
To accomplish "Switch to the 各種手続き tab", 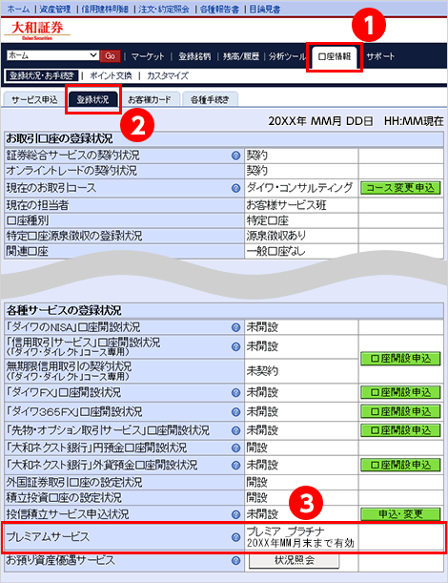I will (210, 99).
